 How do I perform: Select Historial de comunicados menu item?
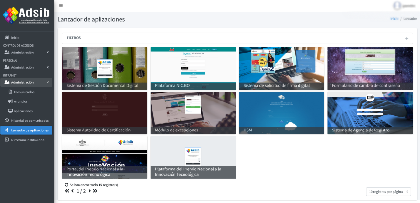(x=30, y=121)
